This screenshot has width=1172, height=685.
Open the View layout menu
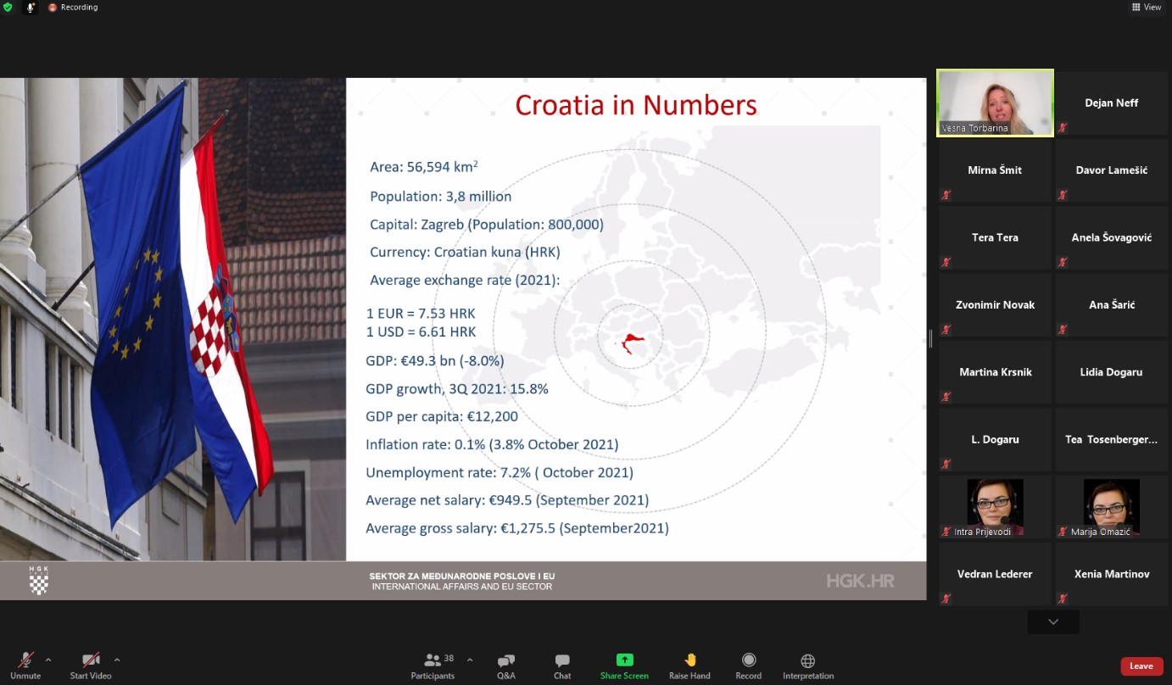[1146, 7]
